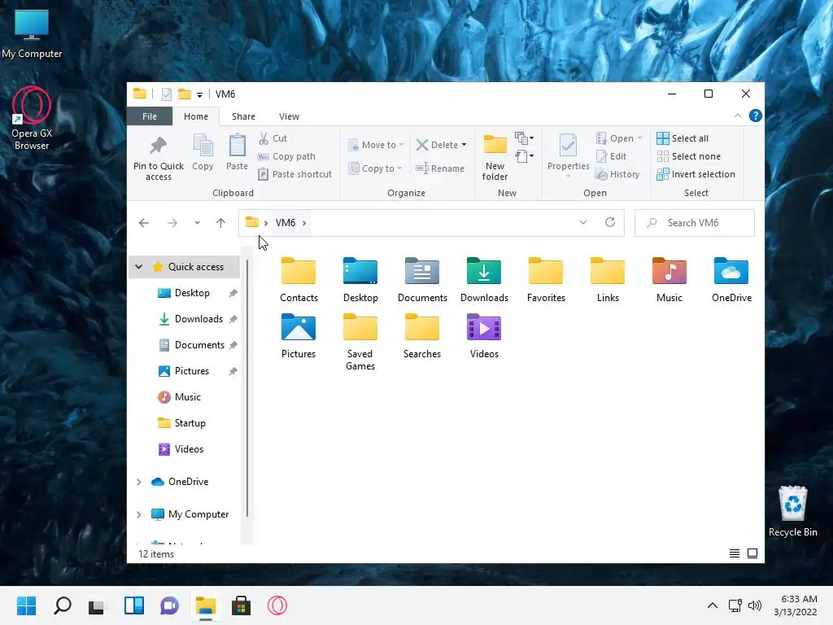Click the History command
Image resolution: width=833 pixels, height=625 pixels.
[x=617, y=174]
